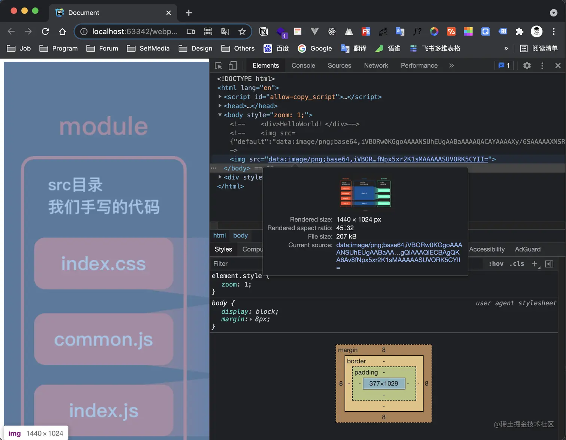Select the Elements tab
The height and width of the screenshot is (440, 566).
click(x=266, y=65)
